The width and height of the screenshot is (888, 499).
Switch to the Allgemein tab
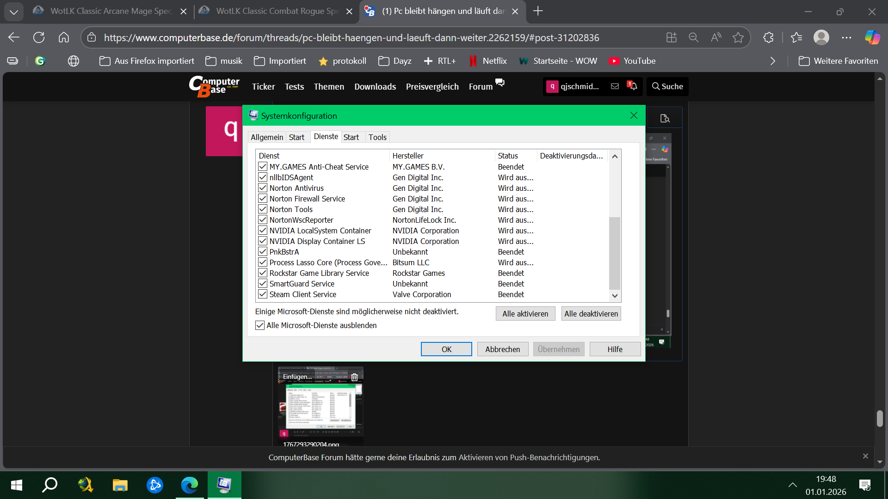point(266,137)
